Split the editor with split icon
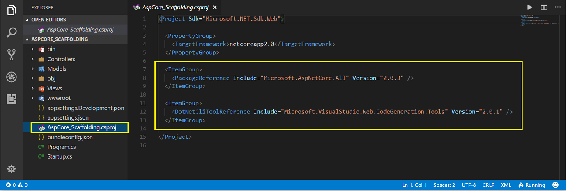Viewport: 566px width, 191px height. 544,7
